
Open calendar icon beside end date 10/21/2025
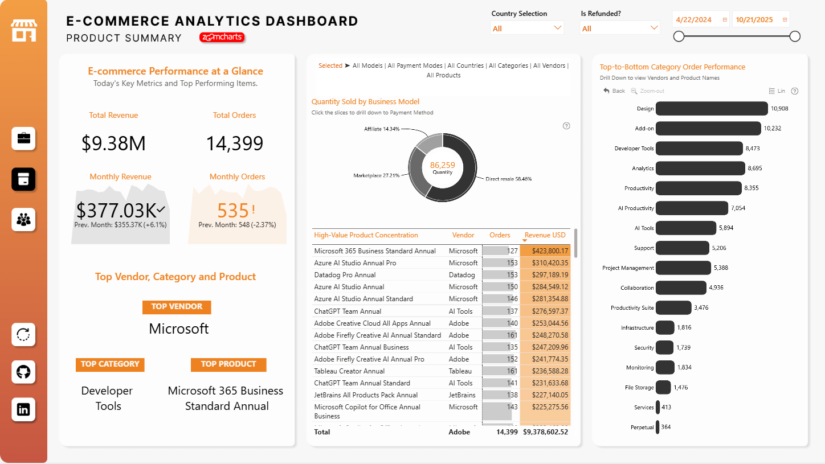coord(785,20)
